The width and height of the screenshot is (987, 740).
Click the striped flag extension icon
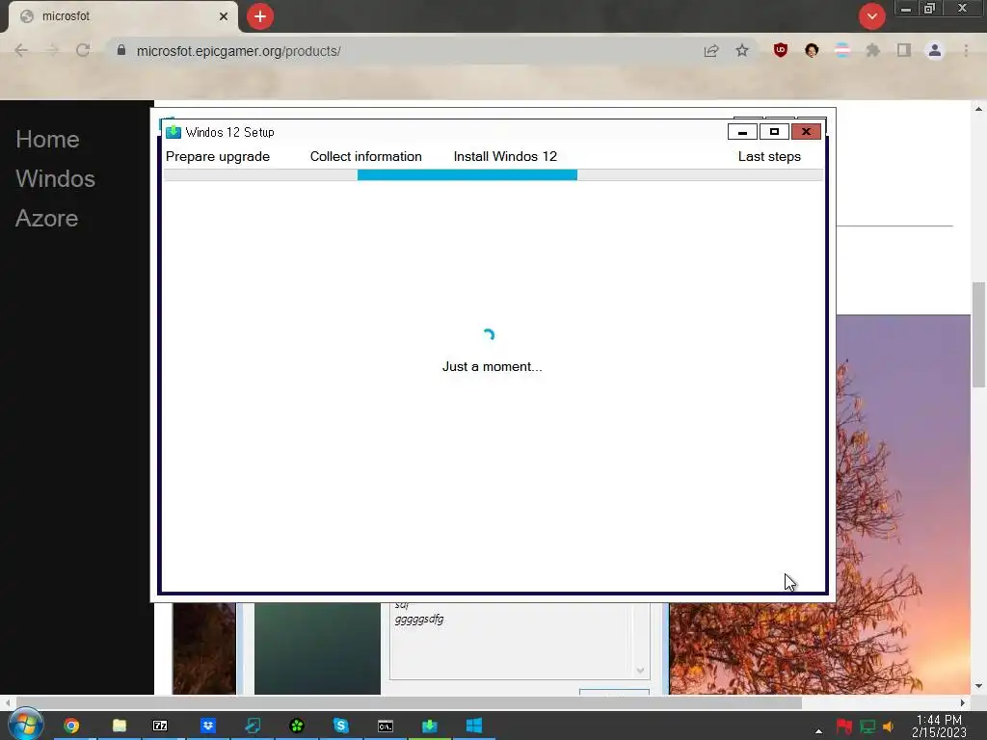(842, 50)
